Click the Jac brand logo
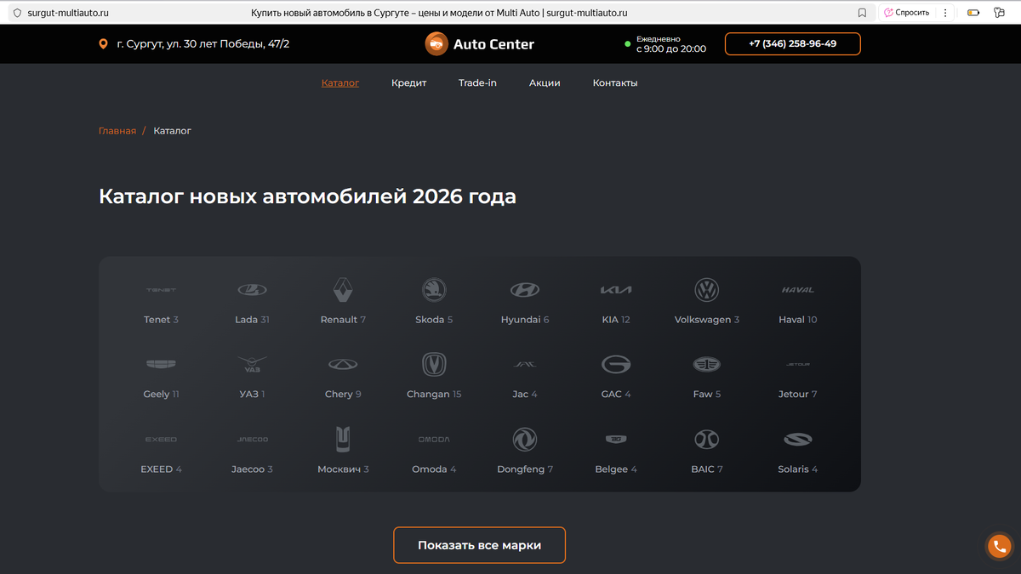 [x=525, y=364]
